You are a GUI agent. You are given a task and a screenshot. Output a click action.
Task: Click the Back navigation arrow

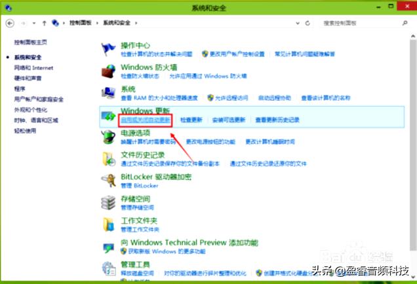pyautogui.click(x=10, y=24)
